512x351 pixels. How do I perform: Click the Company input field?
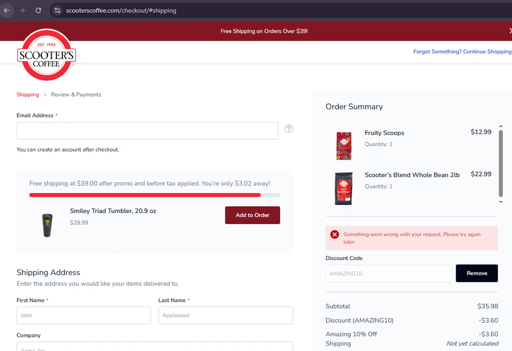point(155,346)
